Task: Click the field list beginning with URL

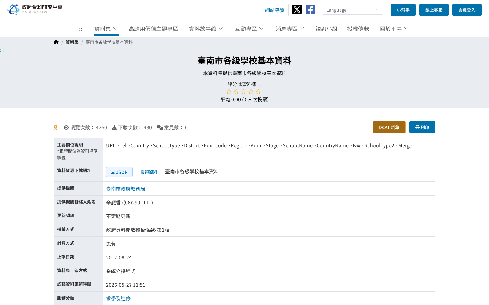Action: [x=260, y=145]
